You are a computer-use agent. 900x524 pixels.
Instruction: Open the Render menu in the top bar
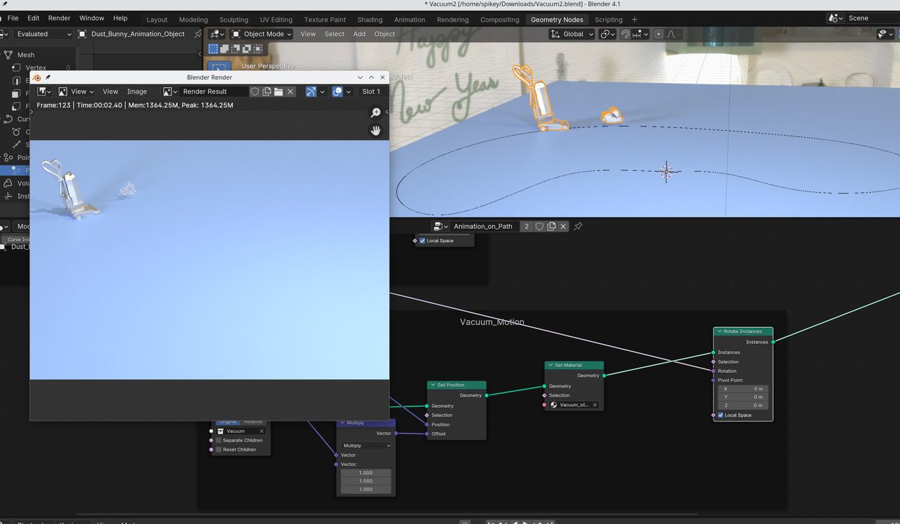pyautogui.click(x=60, y=18)
